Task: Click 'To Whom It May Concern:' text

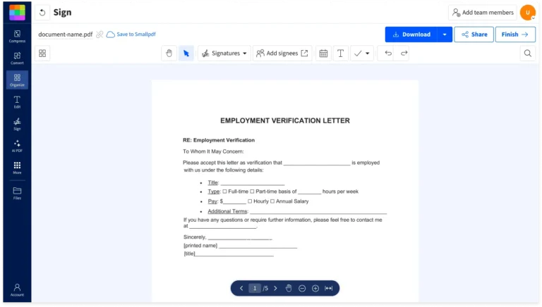Action: (213, 151)
